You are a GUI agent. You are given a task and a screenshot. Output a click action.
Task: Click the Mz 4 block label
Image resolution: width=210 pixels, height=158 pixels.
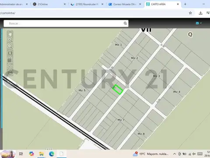point(177,92)
